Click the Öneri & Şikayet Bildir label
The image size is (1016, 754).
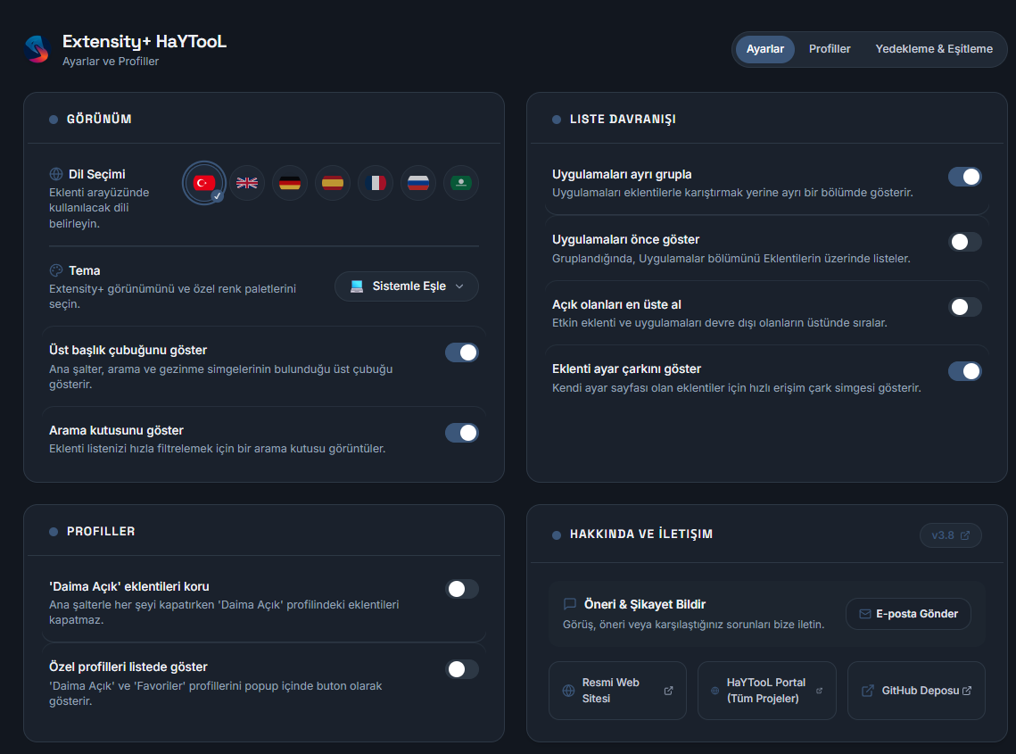click(x=645, y=604)
